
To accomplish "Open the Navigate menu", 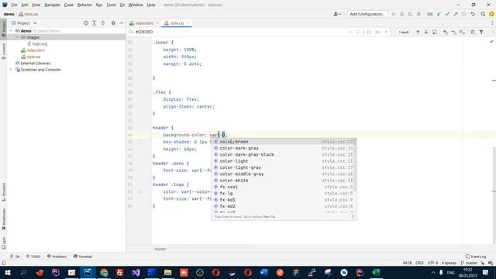I will 52,5.
